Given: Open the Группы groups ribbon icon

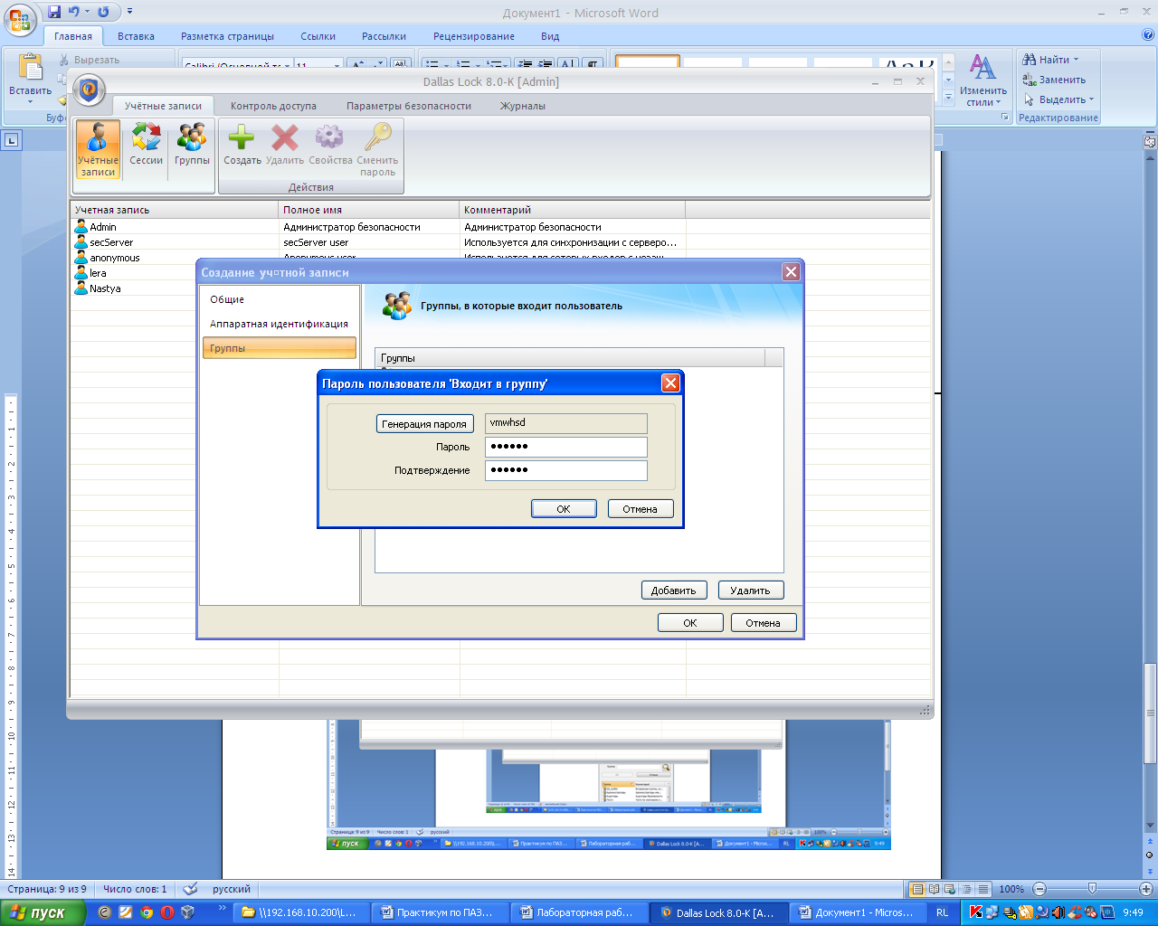Looking at the screenshot, I should click(x=192, y=145).
